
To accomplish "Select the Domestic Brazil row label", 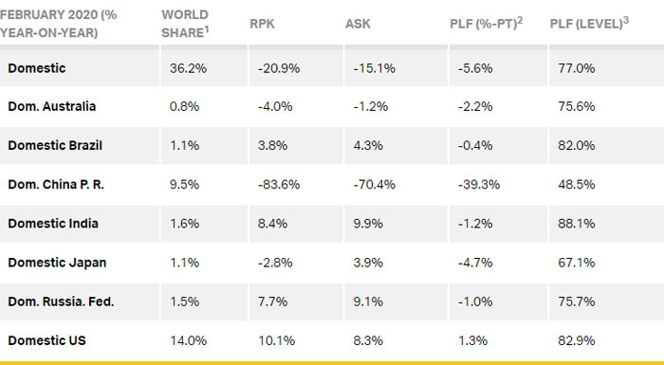I will point(55,145).
